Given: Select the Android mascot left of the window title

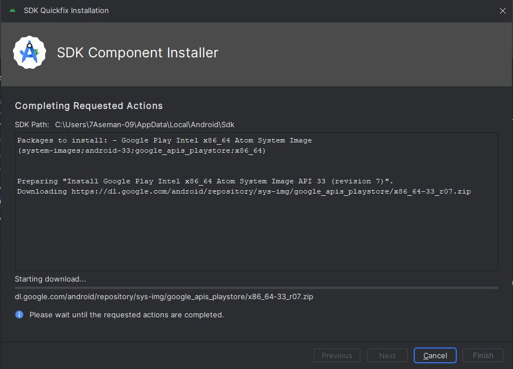Looking at the screenshot, I should pyautogui.click(x=12, y=10).
